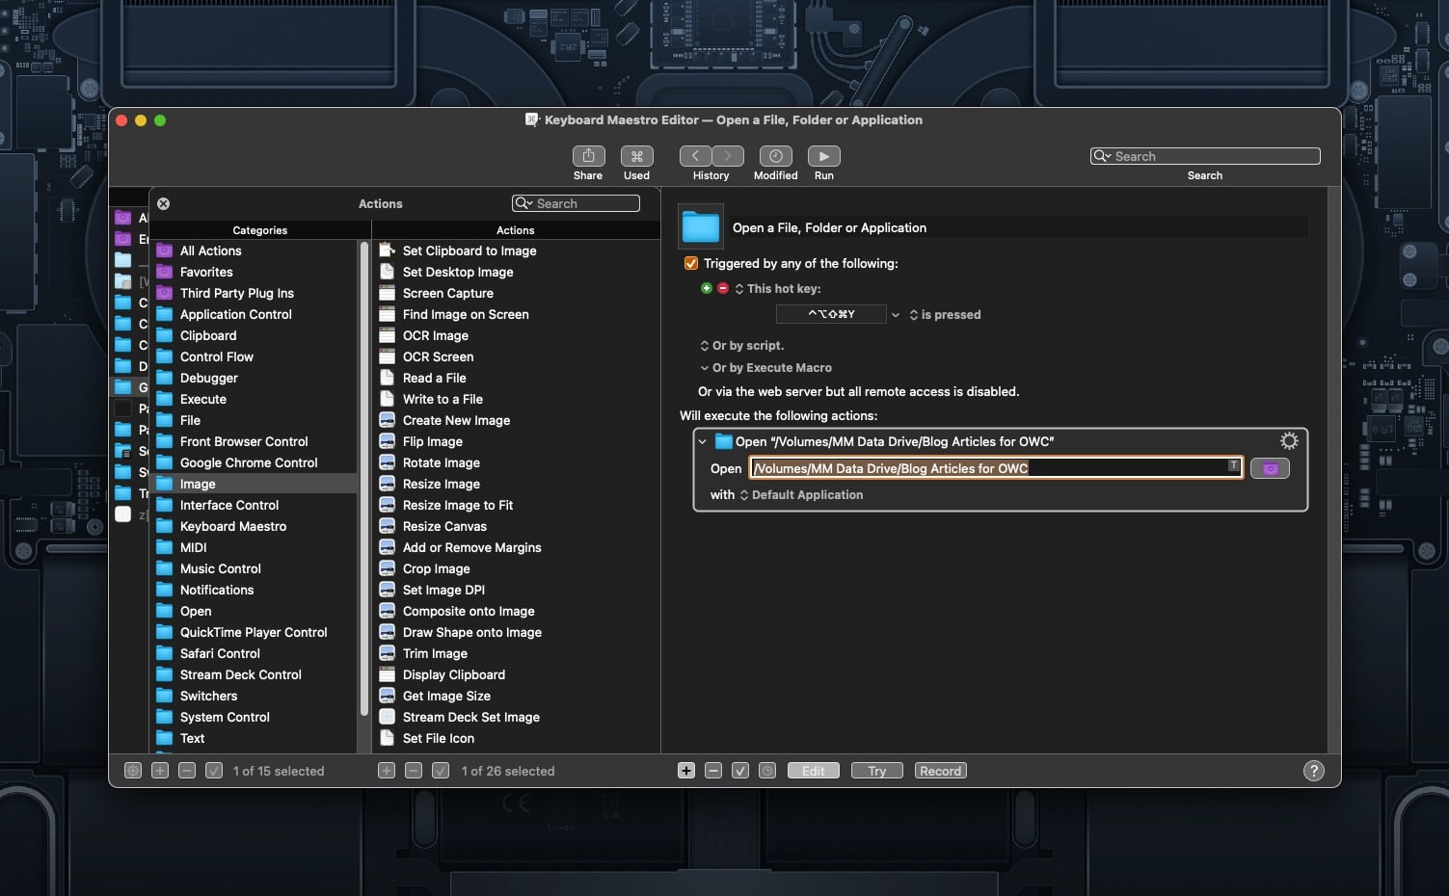Click the Record button
Image resolution: width=1449 pixels, height=896 pixels.
(x=940, y=771)
